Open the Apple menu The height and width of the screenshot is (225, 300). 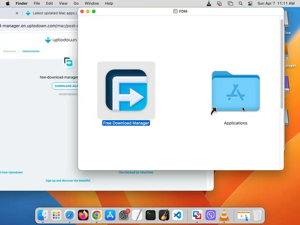(8, 4)
